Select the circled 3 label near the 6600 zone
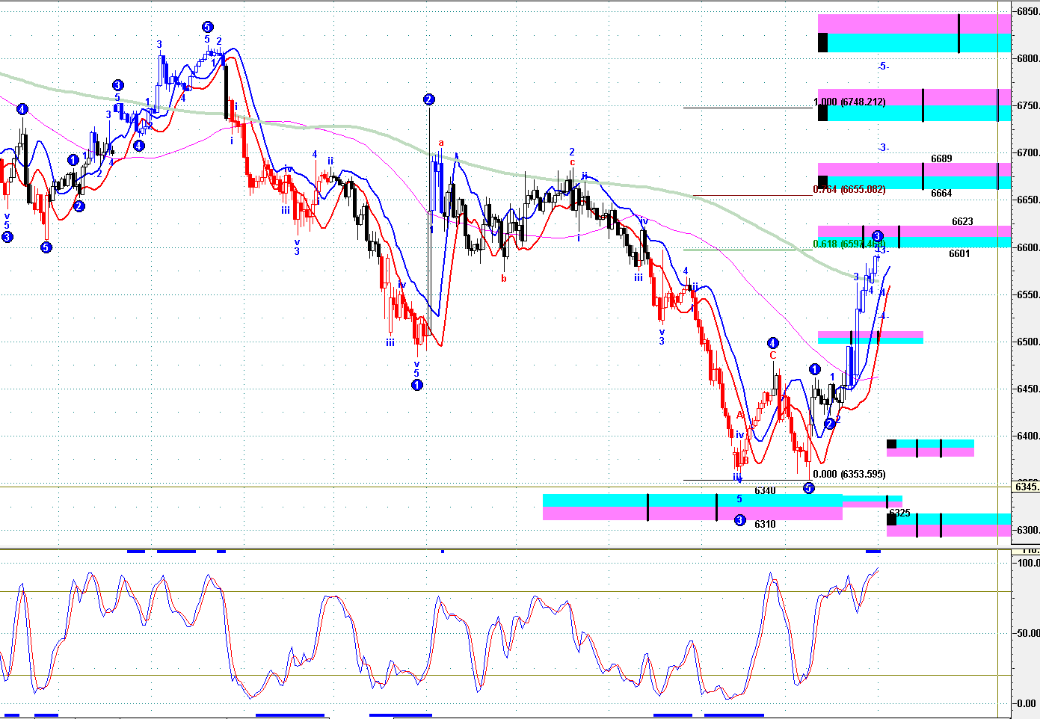1040x719 pixels. [x=877, y=236]
